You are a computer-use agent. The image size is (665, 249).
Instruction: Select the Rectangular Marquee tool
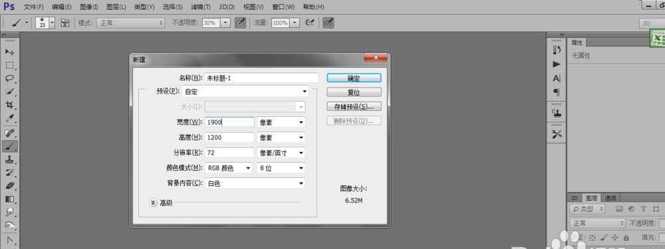tap(10, 65)
